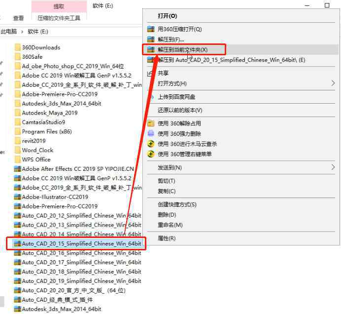
Task: Click folder icon of Word_Clock
Action: pos(17,150)
